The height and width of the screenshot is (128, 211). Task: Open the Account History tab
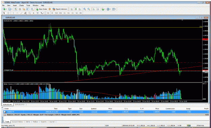pyautogui.click(x=18, y=122)
